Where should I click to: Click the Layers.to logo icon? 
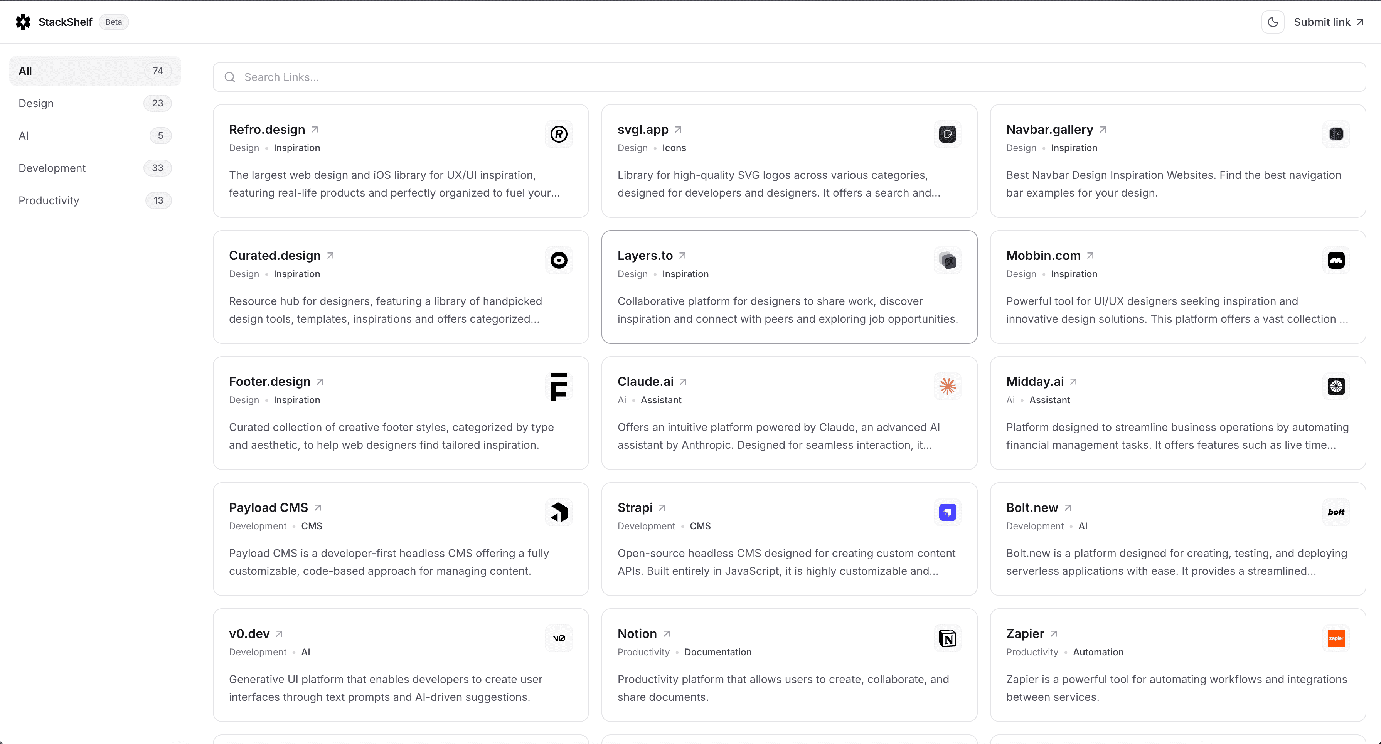point(947,260)
